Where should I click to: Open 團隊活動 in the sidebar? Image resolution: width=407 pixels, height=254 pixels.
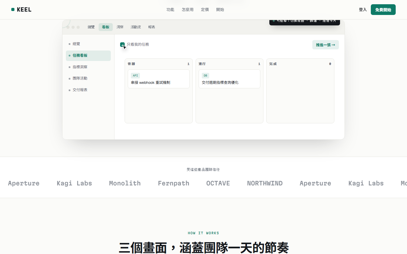click(88, 78)
